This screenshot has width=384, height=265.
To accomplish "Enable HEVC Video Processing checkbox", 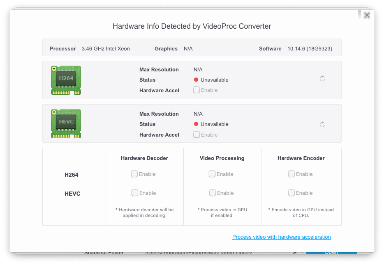I will pyautogui.click(x=212, y=193).
